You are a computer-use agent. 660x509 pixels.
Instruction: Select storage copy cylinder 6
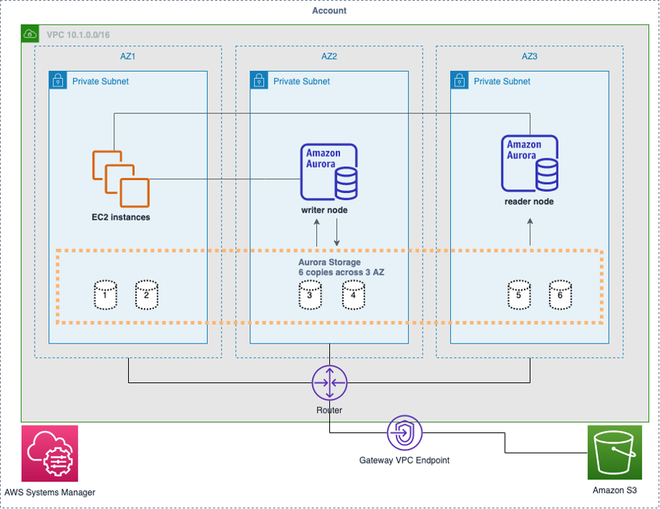pos(560,294)
